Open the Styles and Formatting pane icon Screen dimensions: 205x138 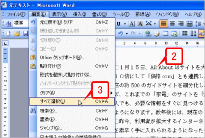pyautogui.click(x=9, y=24)
